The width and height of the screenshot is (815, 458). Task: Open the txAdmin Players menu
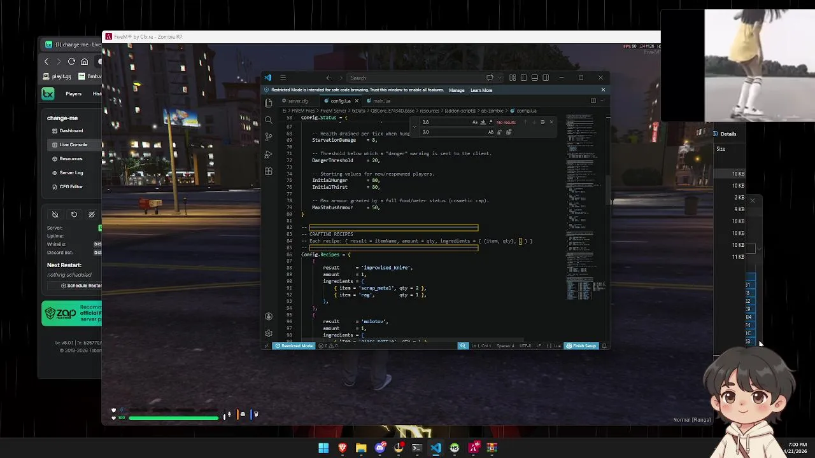(x=73, y=94)
